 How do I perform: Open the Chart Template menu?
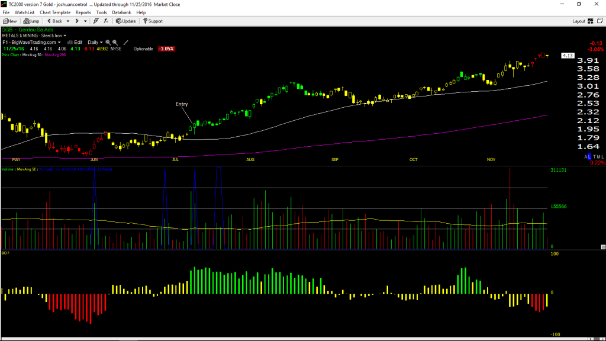[x=55, y=12]
